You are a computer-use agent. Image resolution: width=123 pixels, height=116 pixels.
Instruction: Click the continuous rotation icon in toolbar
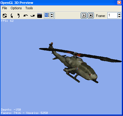(5, 16)
